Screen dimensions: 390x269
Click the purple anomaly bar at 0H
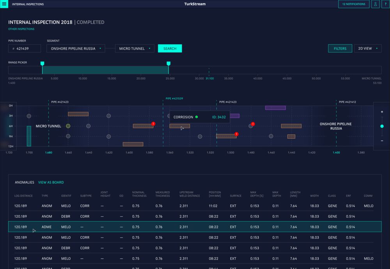[x=275, y=108]
